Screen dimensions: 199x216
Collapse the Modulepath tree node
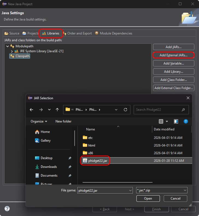[7, 46]
